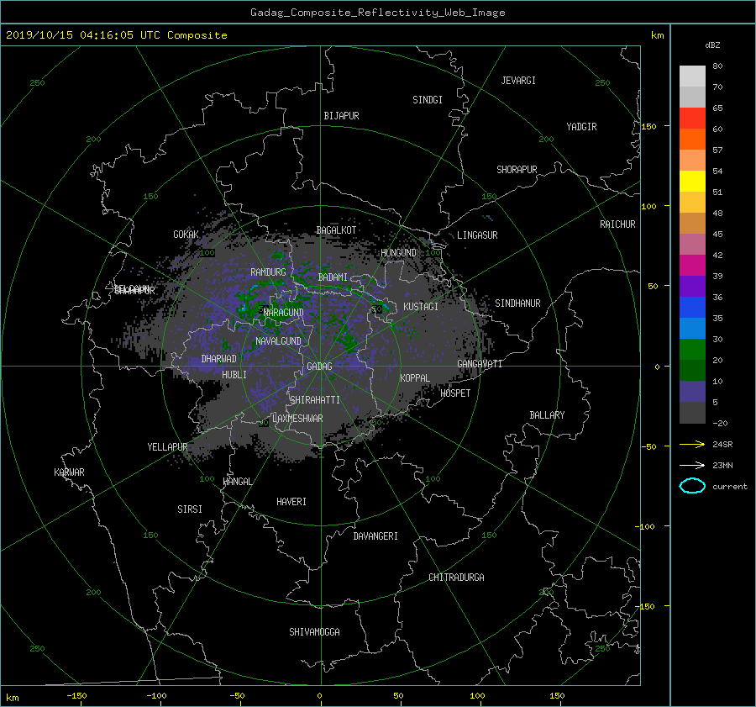Click the KARWAR city label

69,472
